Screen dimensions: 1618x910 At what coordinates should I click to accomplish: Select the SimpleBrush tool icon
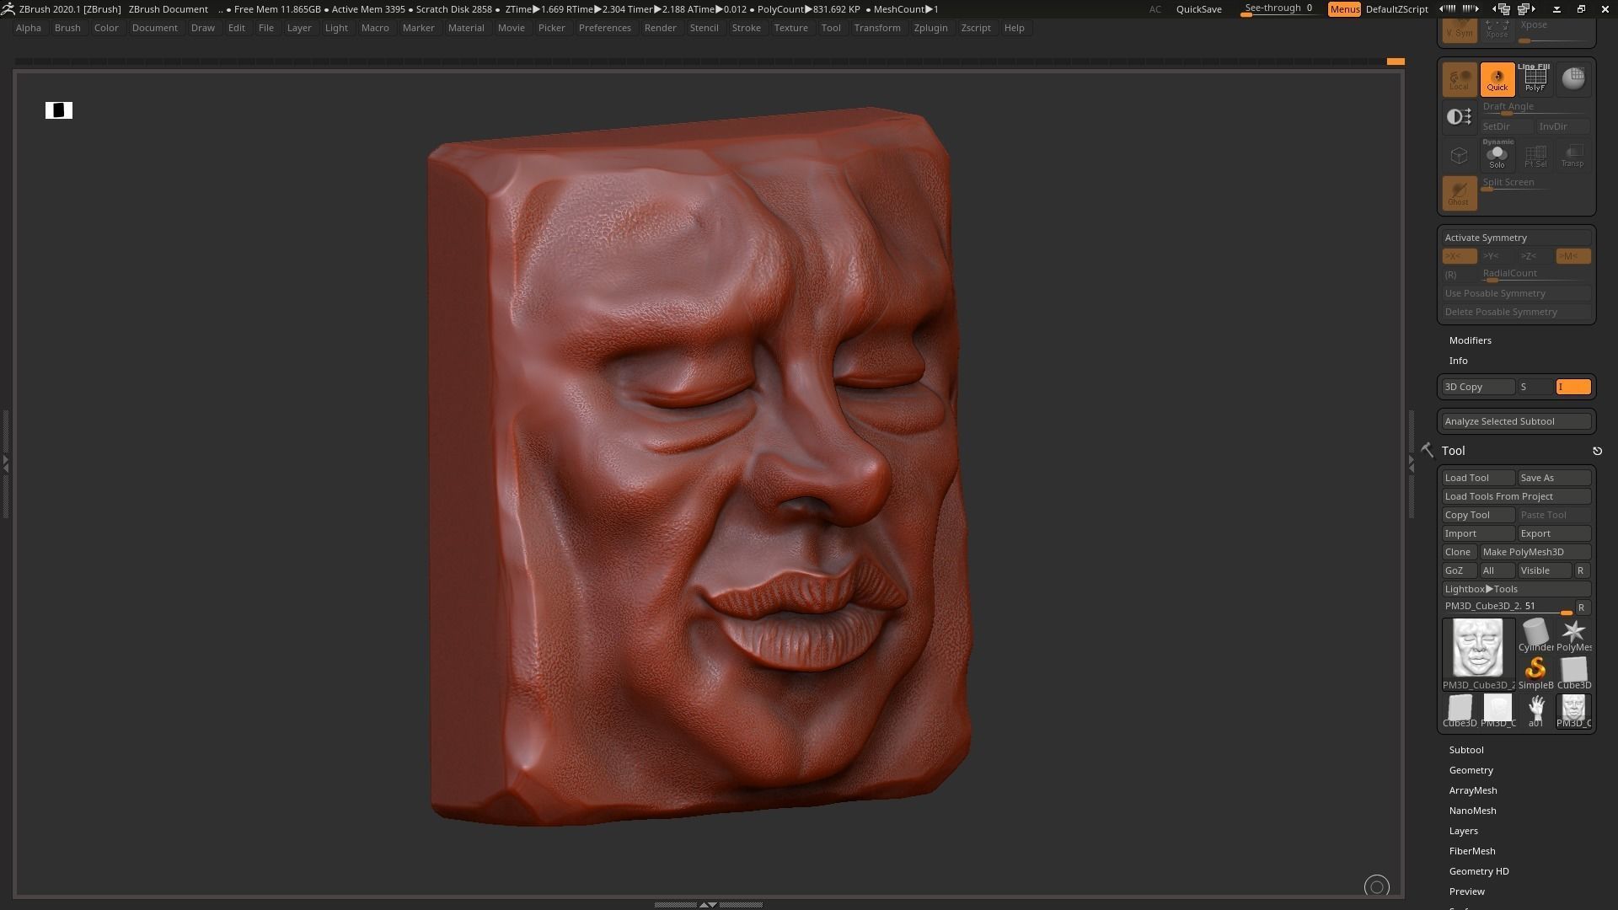[1535, 673]
